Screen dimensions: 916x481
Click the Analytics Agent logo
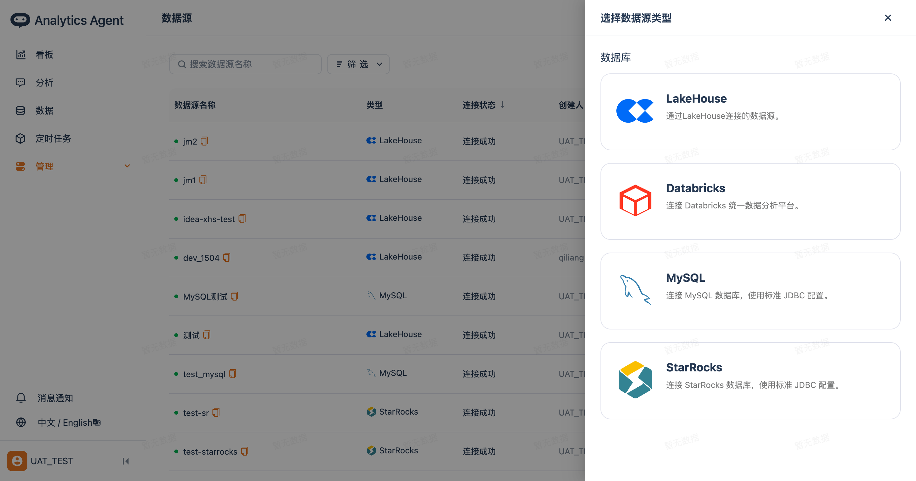pyautogui.click(x=67, y=20)
